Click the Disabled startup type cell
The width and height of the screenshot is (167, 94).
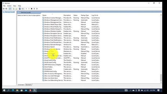[x=83, y=54]
